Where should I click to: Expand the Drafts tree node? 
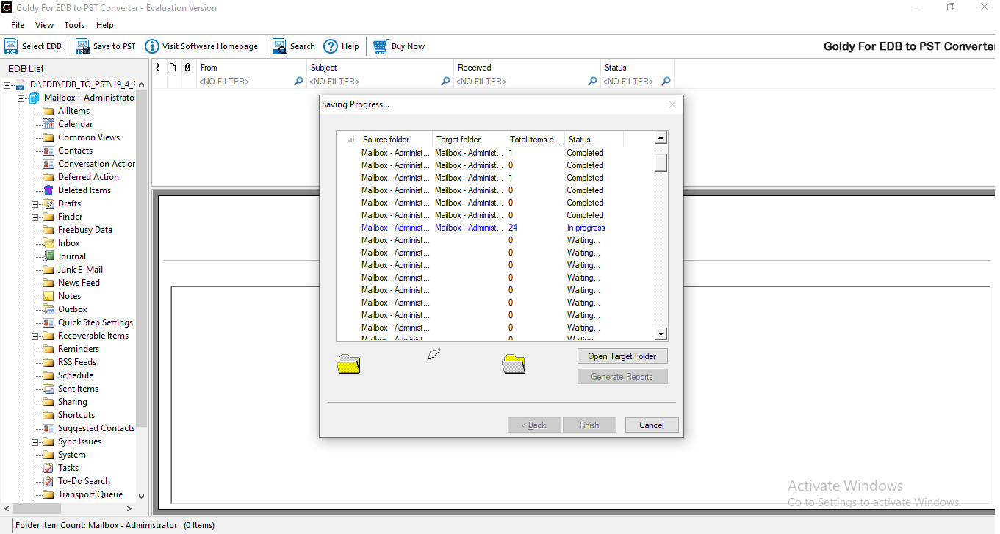35,204
